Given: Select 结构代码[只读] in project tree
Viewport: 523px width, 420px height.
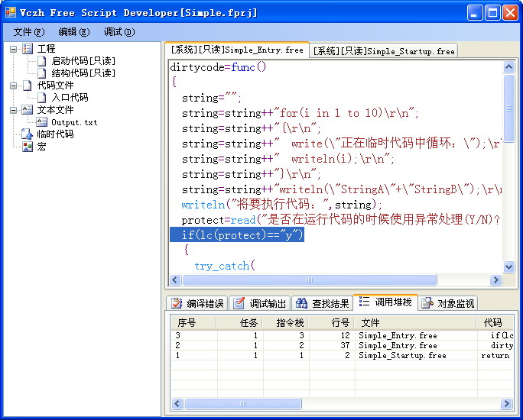Looking at the screenshot, I should click(83, 73).
